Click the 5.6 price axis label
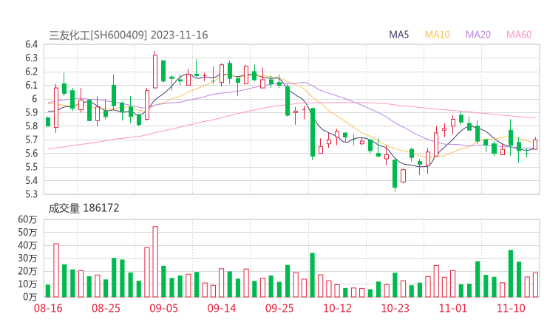This screenshot has width=547, height=325. 31,153
